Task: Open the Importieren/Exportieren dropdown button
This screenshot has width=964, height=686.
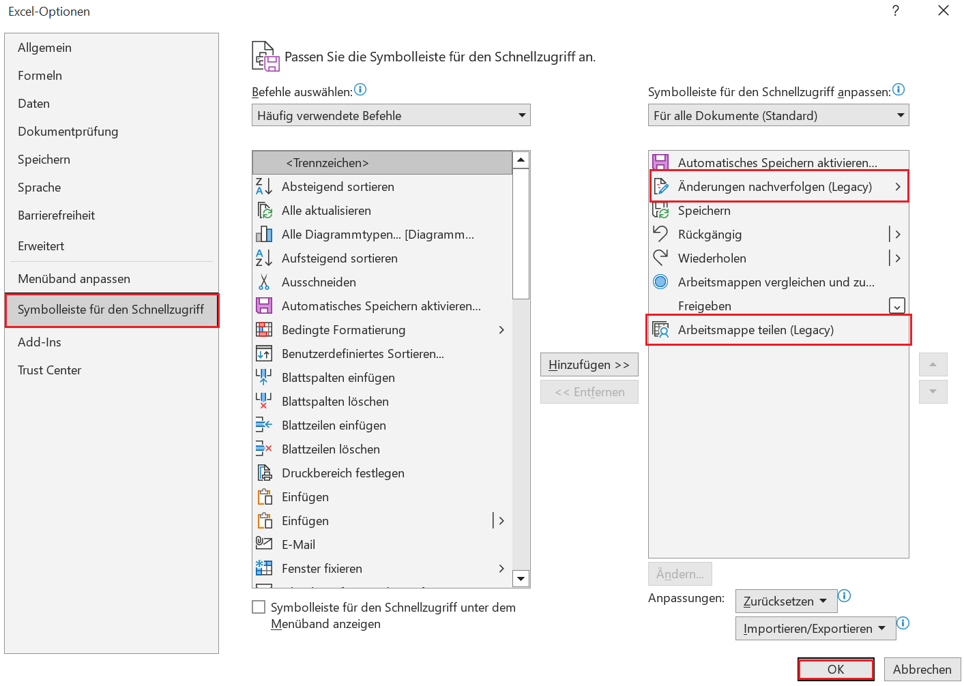Action: 815,628
